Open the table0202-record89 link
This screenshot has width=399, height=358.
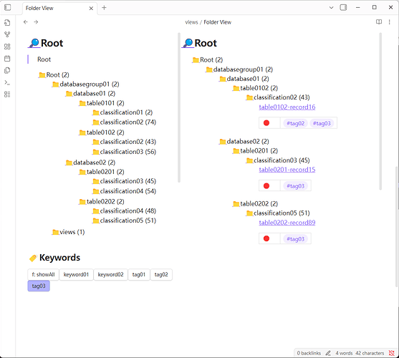pos(287,223)
